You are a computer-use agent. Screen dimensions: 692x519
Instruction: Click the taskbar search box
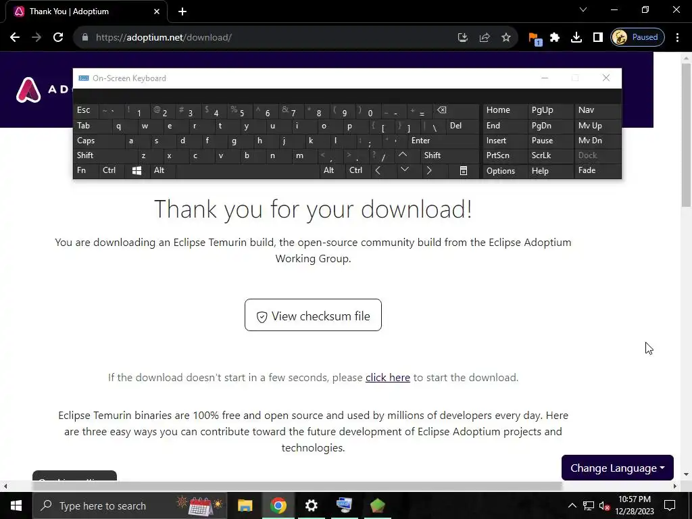pos(129,505)
